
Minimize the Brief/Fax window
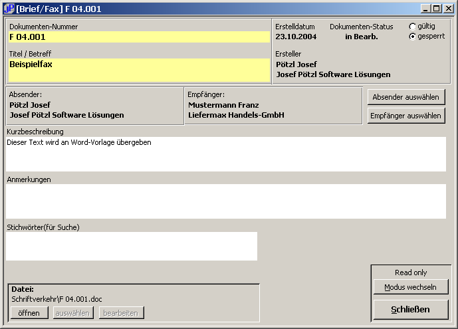coord(427,9)
